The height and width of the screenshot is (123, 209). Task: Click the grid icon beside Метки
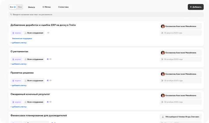pyautogui.click(x=43, y=7)
